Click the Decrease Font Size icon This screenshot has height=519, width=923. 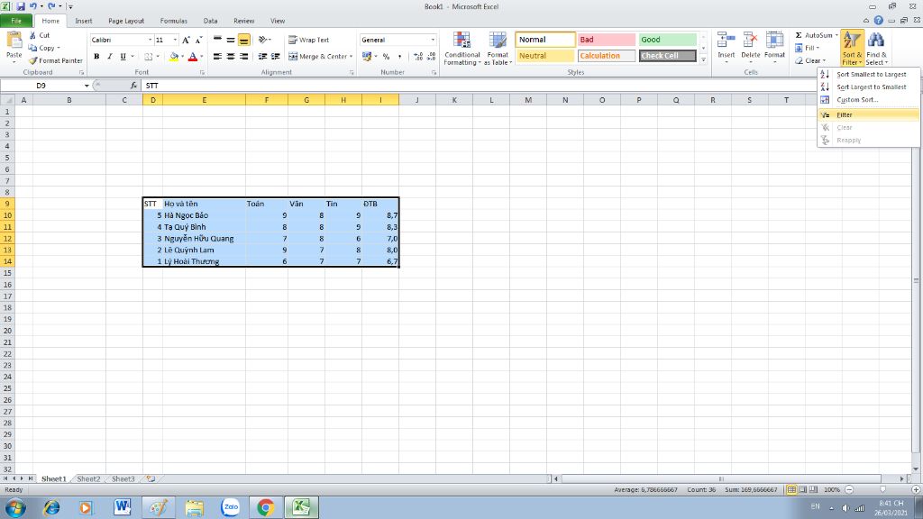click(x=199, y=40)
